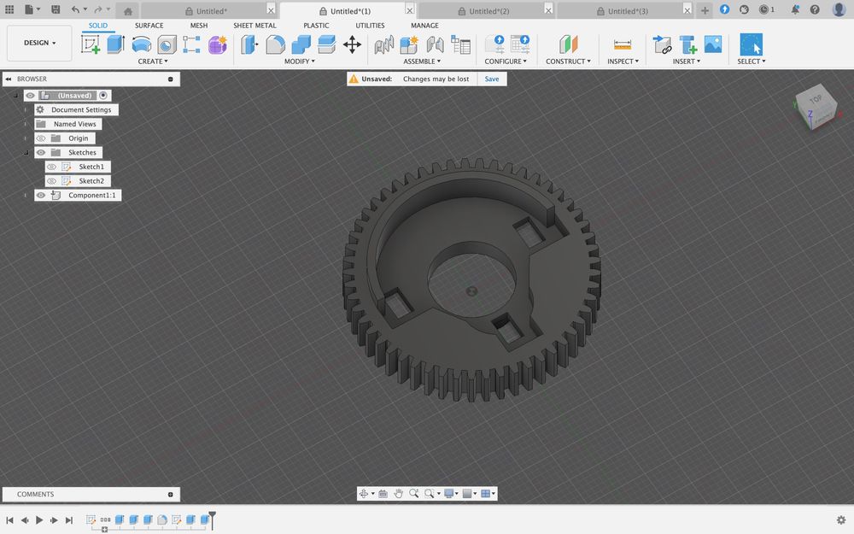Viewport: 854px width, 534px height.
Task: Activate the (Unsaved) root radio button
Action: (103, 96)
